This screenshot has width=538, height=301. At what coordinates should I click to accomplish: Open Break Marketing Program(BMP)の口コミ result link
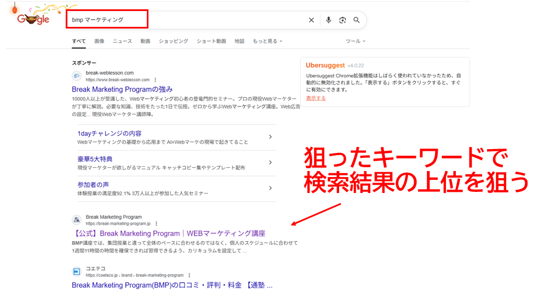point(172,285)
